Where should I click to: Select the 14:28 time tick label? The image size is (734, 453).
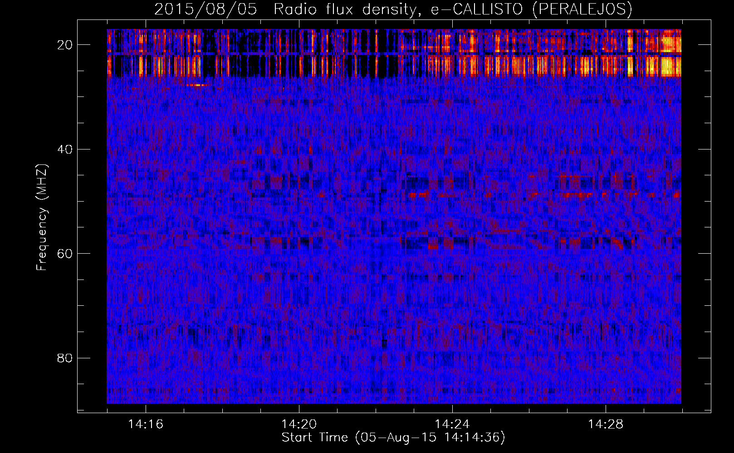click(606, 424)
